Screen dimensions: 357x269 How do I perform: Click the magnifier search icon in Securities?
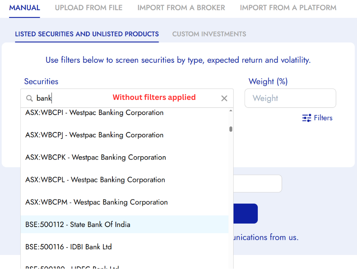(29, 98)
